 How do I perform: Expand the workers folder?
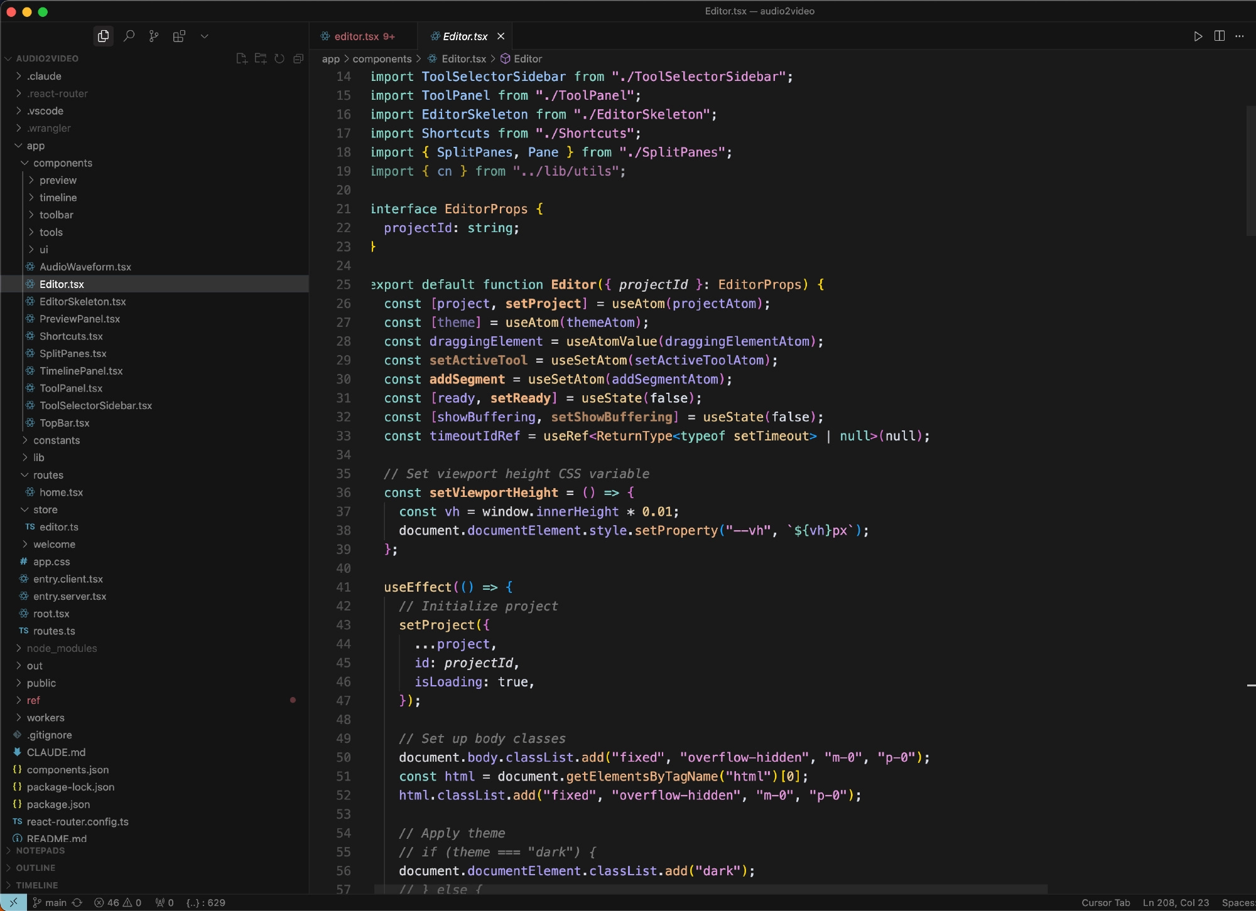click(45, 717)
